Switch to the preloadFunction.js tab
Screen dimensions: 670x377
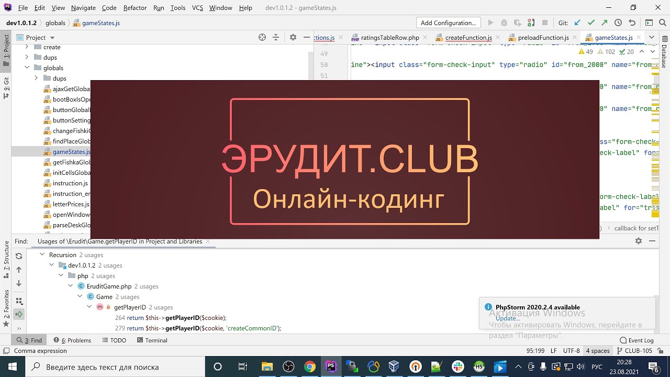543,38
